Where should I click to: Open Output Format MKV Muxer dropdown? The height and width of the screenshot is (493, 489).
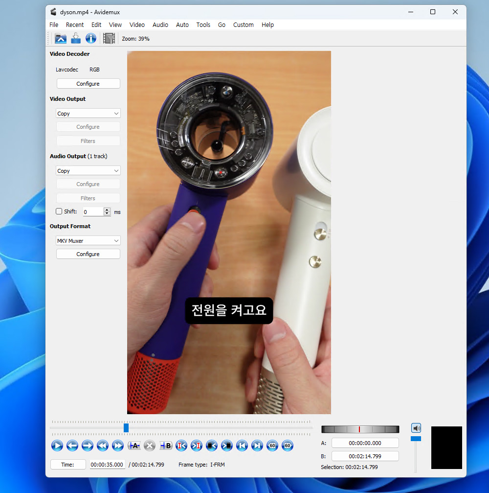[88, 241]
